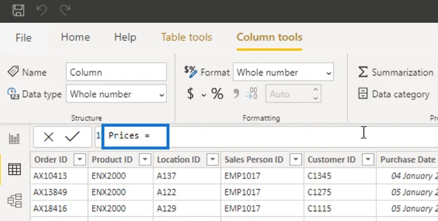
Task: Switch to the Home tab
Action: coord(76,37)
